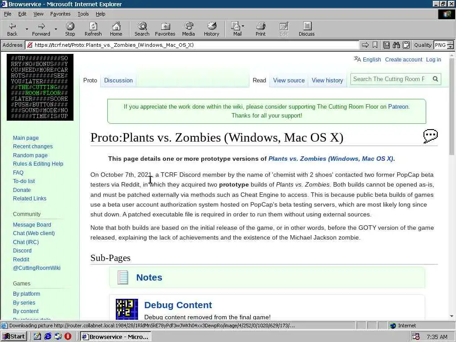The width and height of the screenshot is (456, 342).
Task: Open the Notes sub-page link
Action: point(149,277)
